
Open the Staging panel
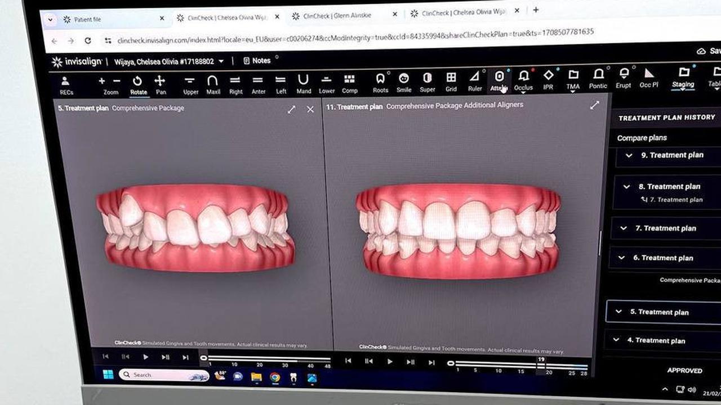[683, 78]
